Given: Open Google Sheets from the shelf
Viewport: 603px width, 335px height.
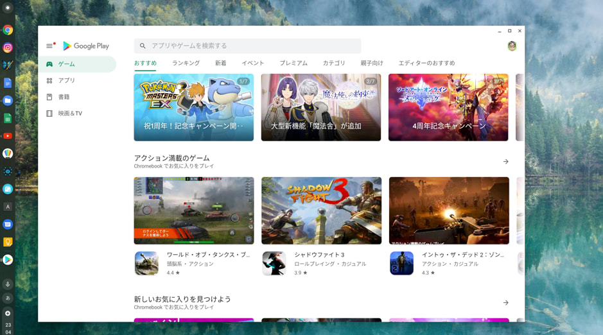Looking at the screenshot, I should [8, 118].
